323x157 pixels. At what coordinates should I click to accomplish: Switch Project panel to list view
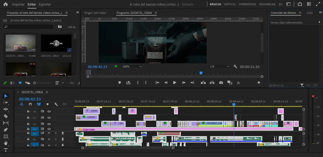tap(13, 83)
